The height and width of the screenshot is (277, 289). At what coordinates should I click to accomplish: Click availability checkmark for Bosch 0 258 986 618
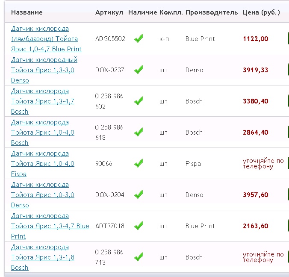(139, 133)
